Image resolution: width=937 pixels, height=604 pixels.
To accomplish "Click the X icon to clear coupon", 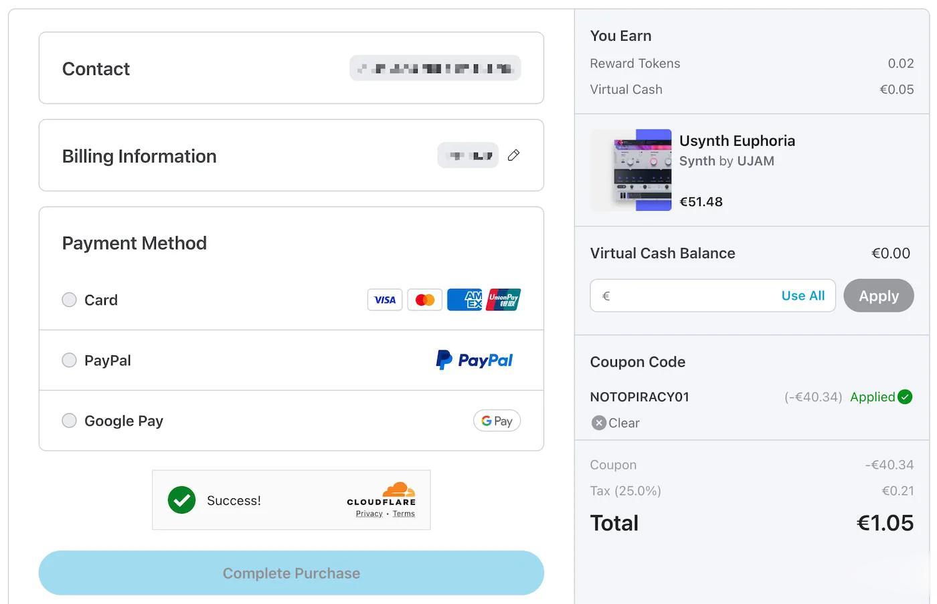I will (599, 423).
